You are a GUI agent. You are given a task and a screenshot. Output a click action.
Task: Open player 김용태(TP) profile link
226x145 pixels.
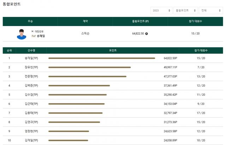[x=31, y=113]
